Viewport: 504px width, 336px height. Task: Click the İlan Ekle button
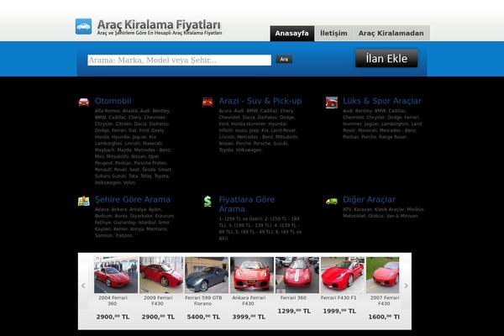(x=386, y=59)
